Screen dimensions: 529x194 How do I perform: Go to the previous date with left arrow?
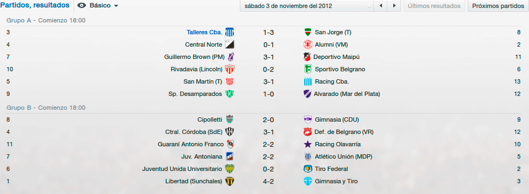(381, 6)
